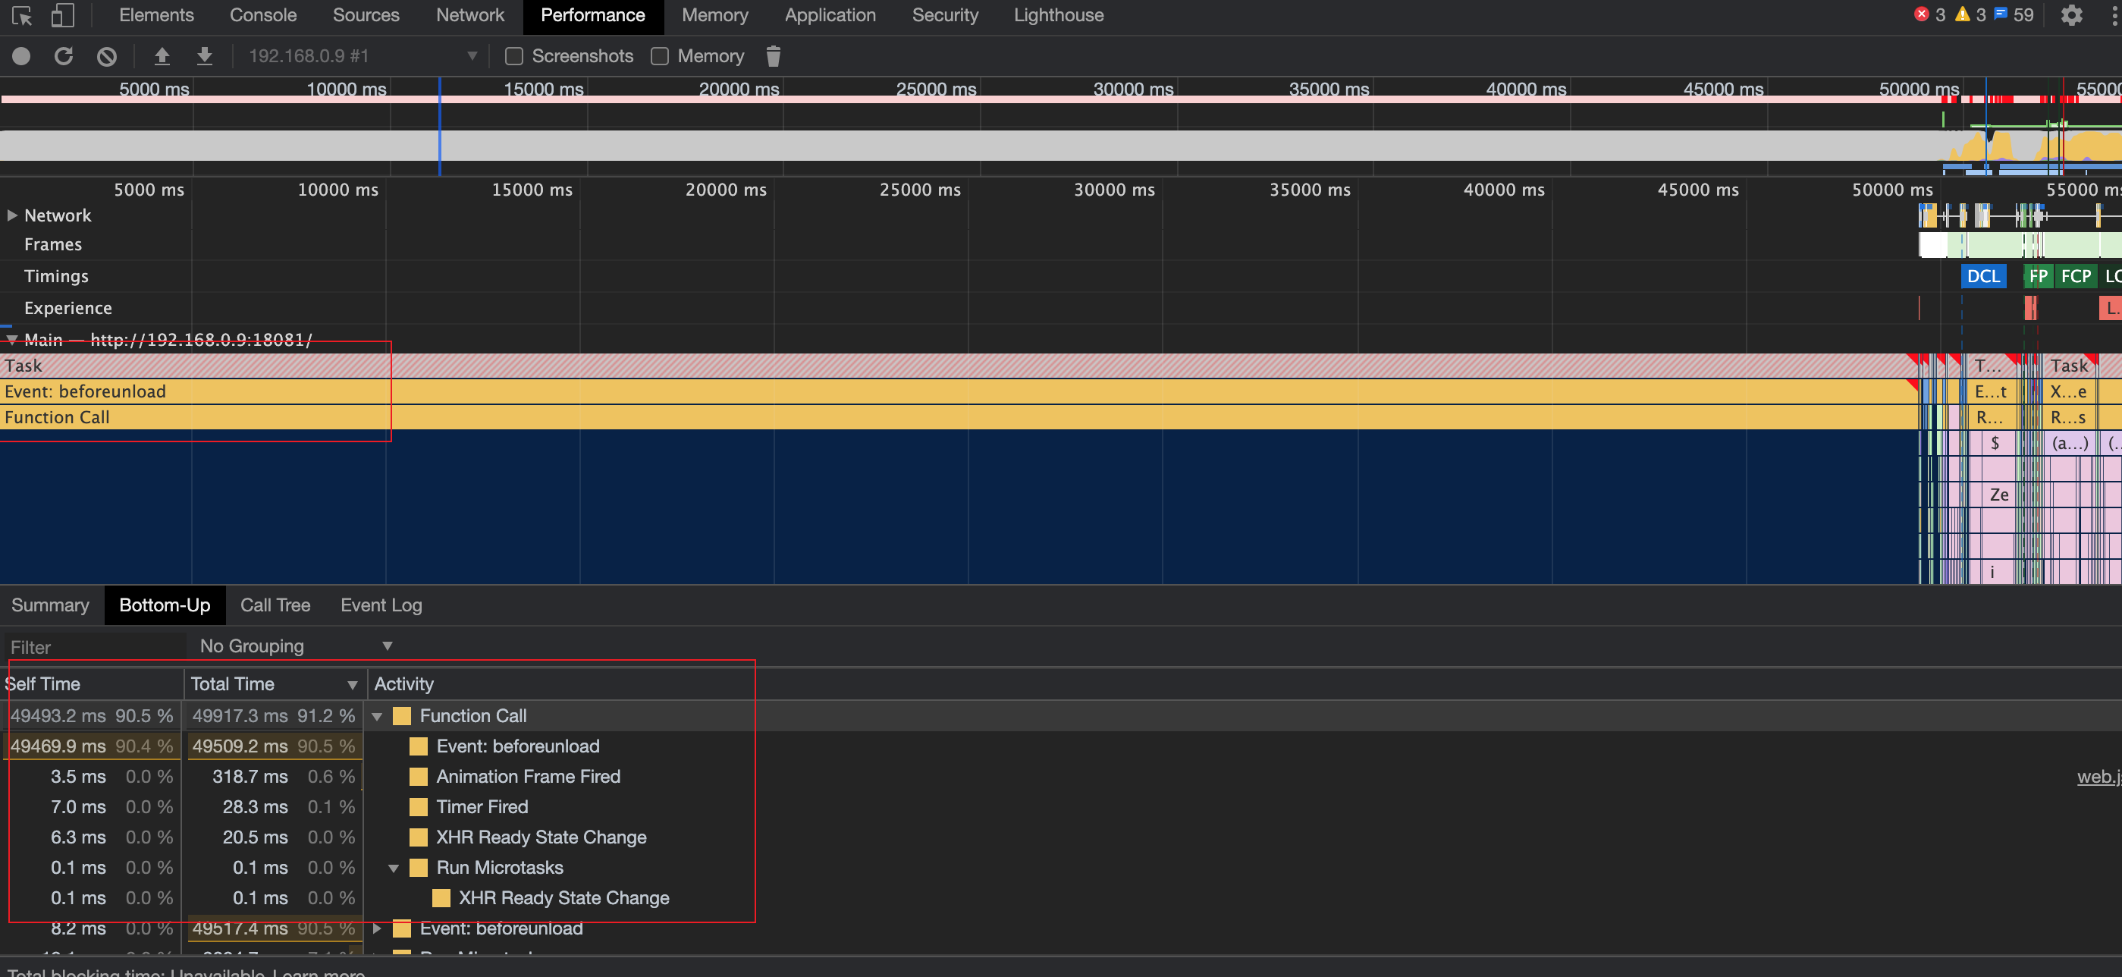Click the Ze block in flame chart
Screen dimensions: 2122x977
point(1998,495)
